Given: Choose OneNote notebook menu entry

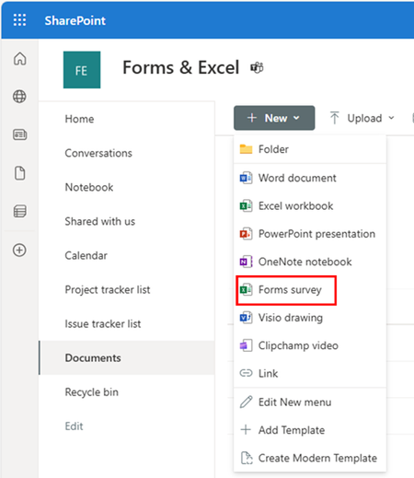Looking at the screenshot, I should 310,262.
